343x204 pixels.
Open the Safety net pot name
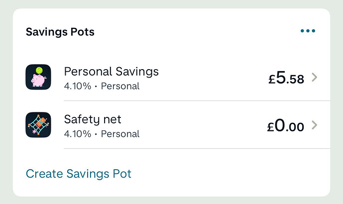tap(93, 119)
